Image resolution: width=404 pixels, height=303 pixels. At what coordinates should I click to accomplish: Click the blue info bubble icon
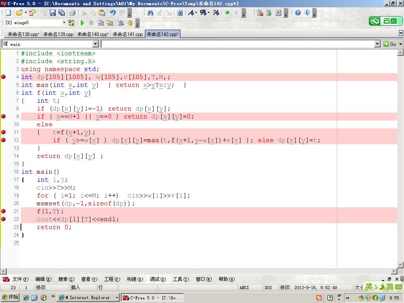[x=306, y=13]
